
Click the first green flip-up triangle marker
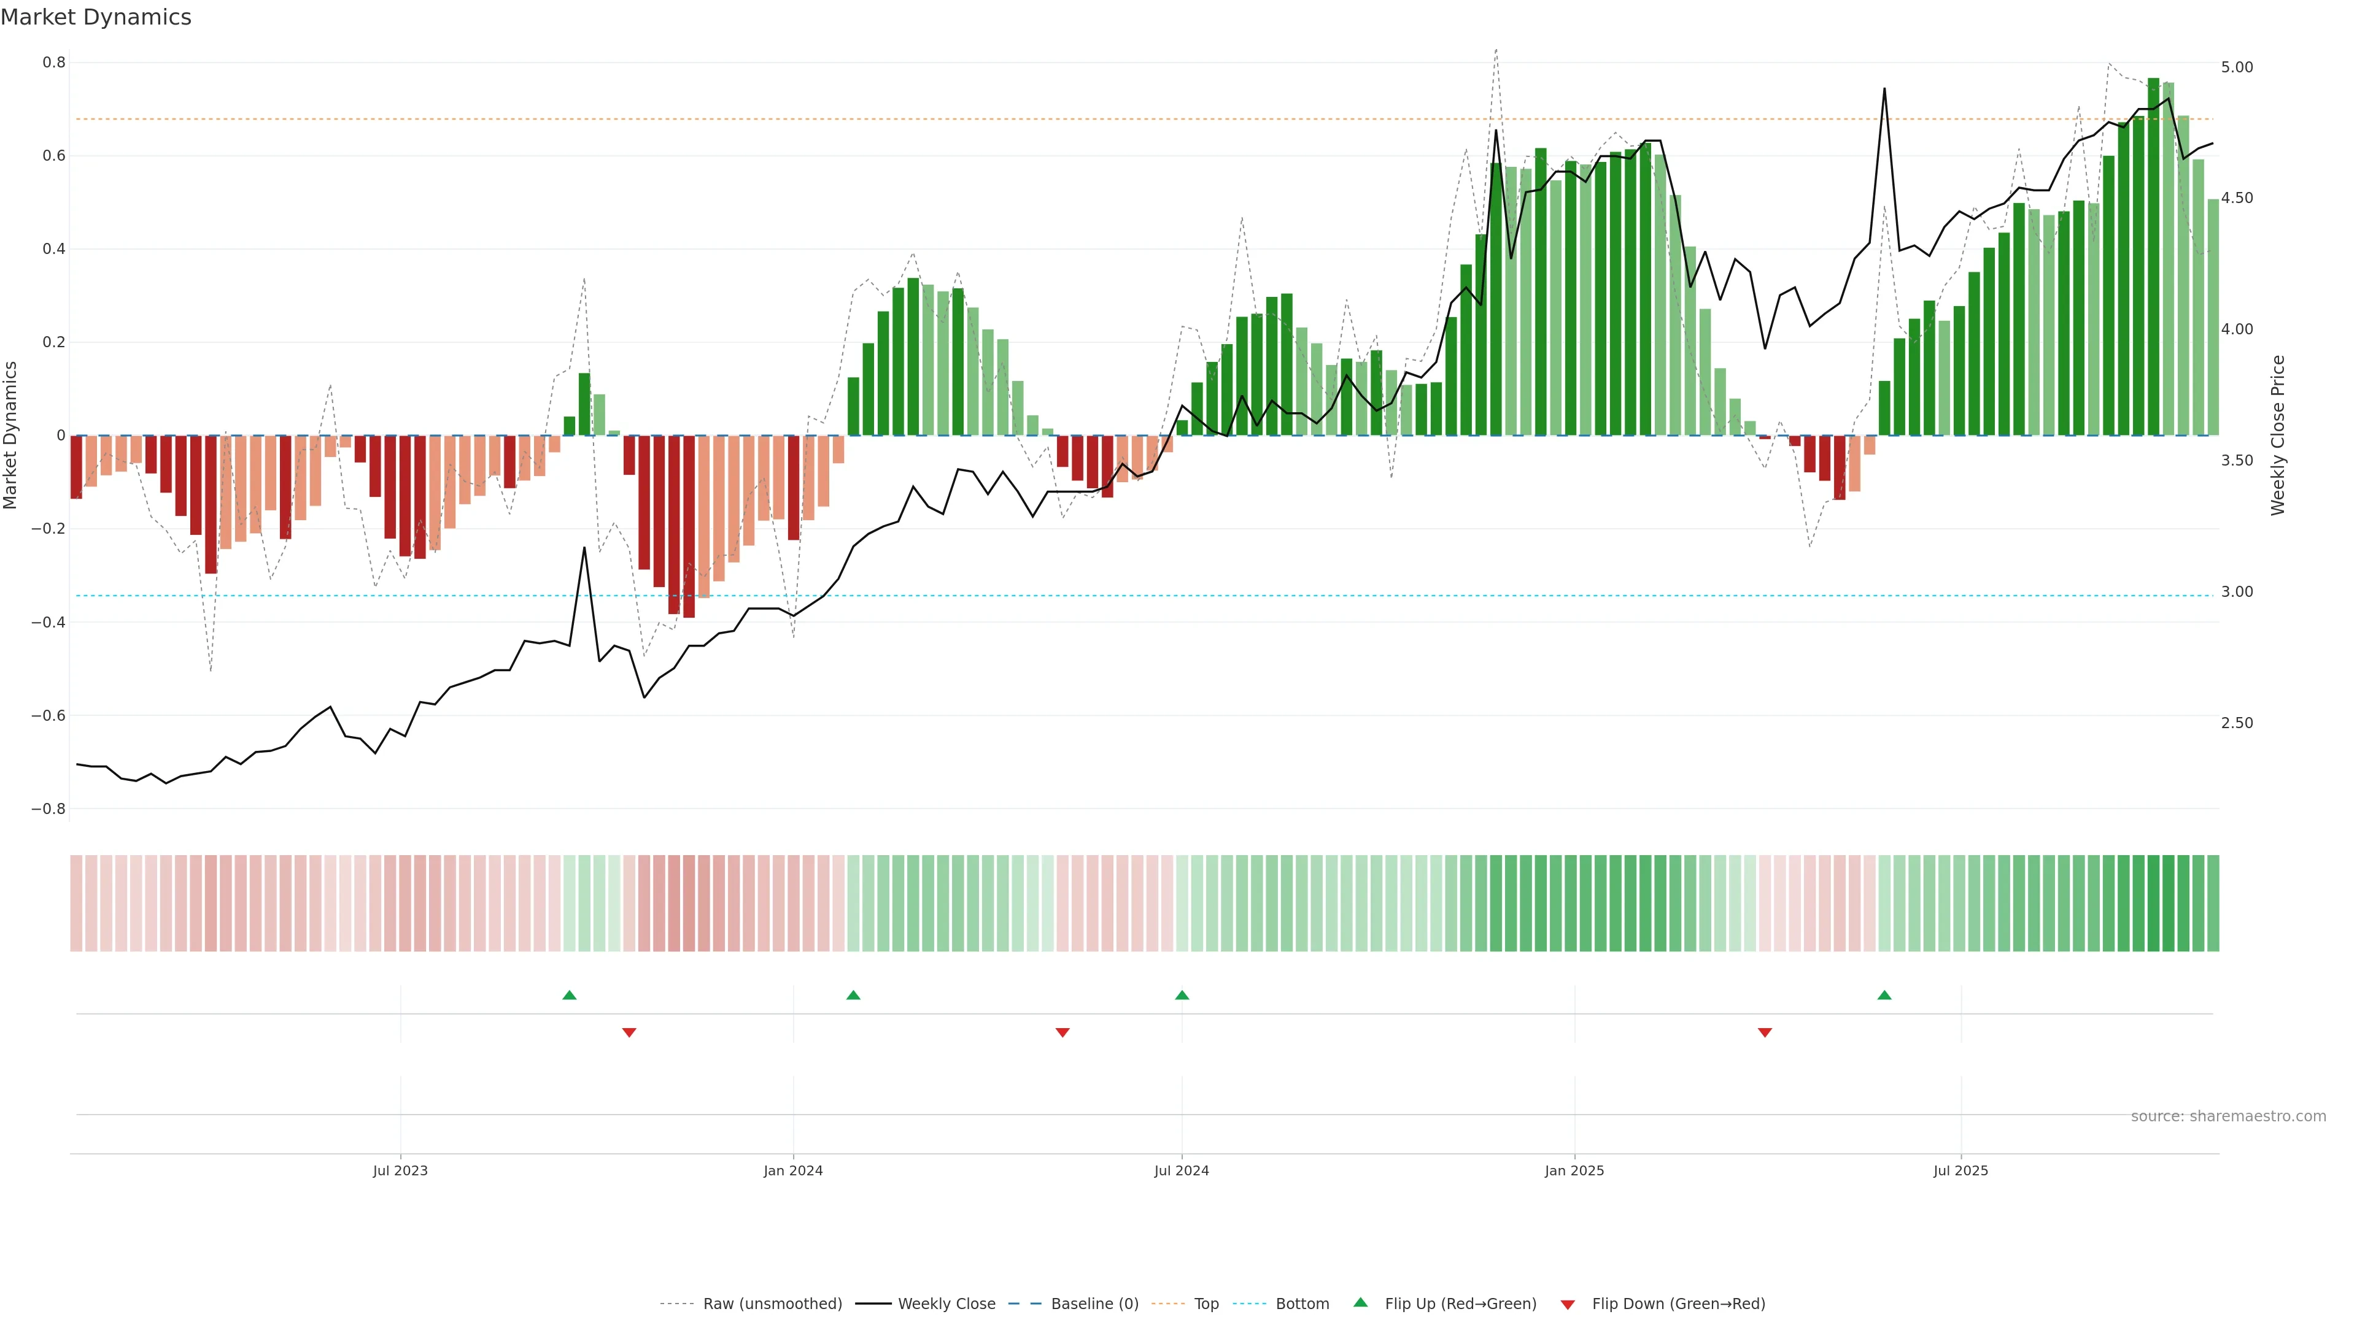(569, 995)
